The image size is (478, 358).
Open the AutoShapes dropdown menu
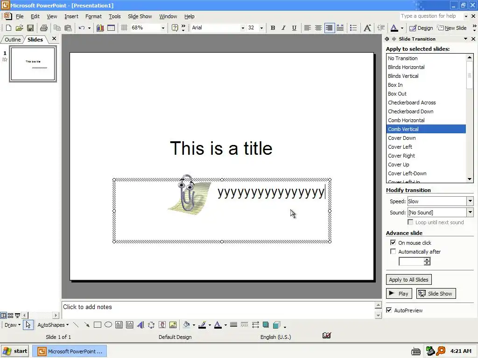pos(53,325)
